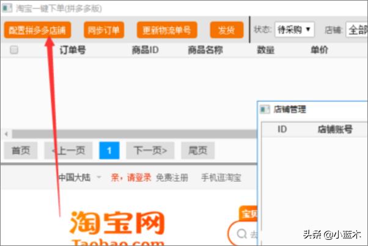Image resolution: width=368 pixels, height=246 pixels.
Task: Click the app icon in the main title bar
Action: (7, 8)
